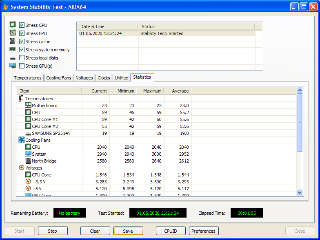Click the AIDA64 flame icon in the title bar
This screenshot has height=240, width=320.
(6, 7)
